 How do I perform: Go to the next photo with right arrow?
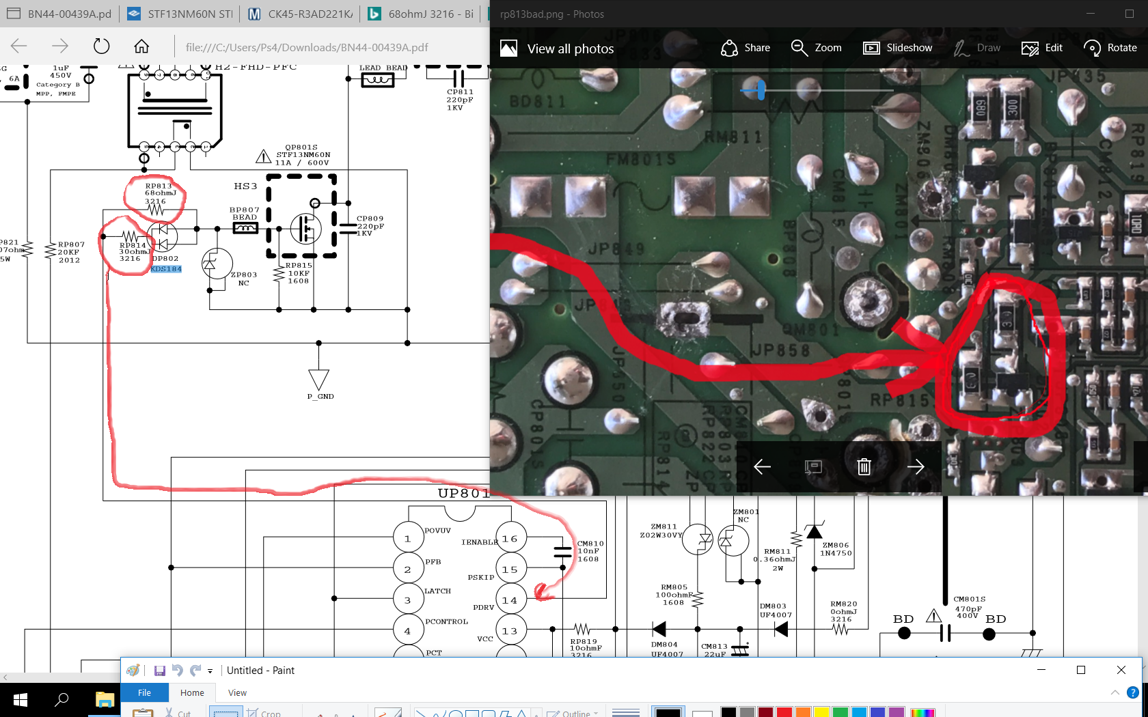[x=916, y=466]
